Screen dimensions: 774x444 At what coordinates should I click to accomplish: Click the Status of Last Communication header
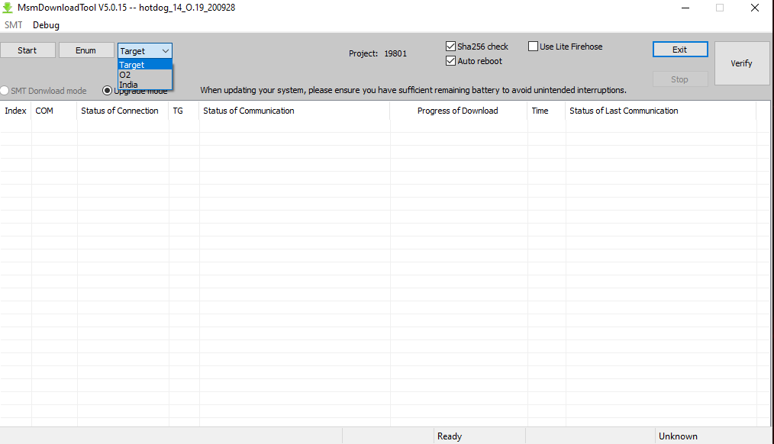(x=624, y=111)
